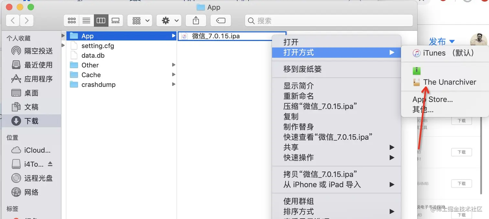
Task: Choose 重新命名 in context menu
Action: 336,96
